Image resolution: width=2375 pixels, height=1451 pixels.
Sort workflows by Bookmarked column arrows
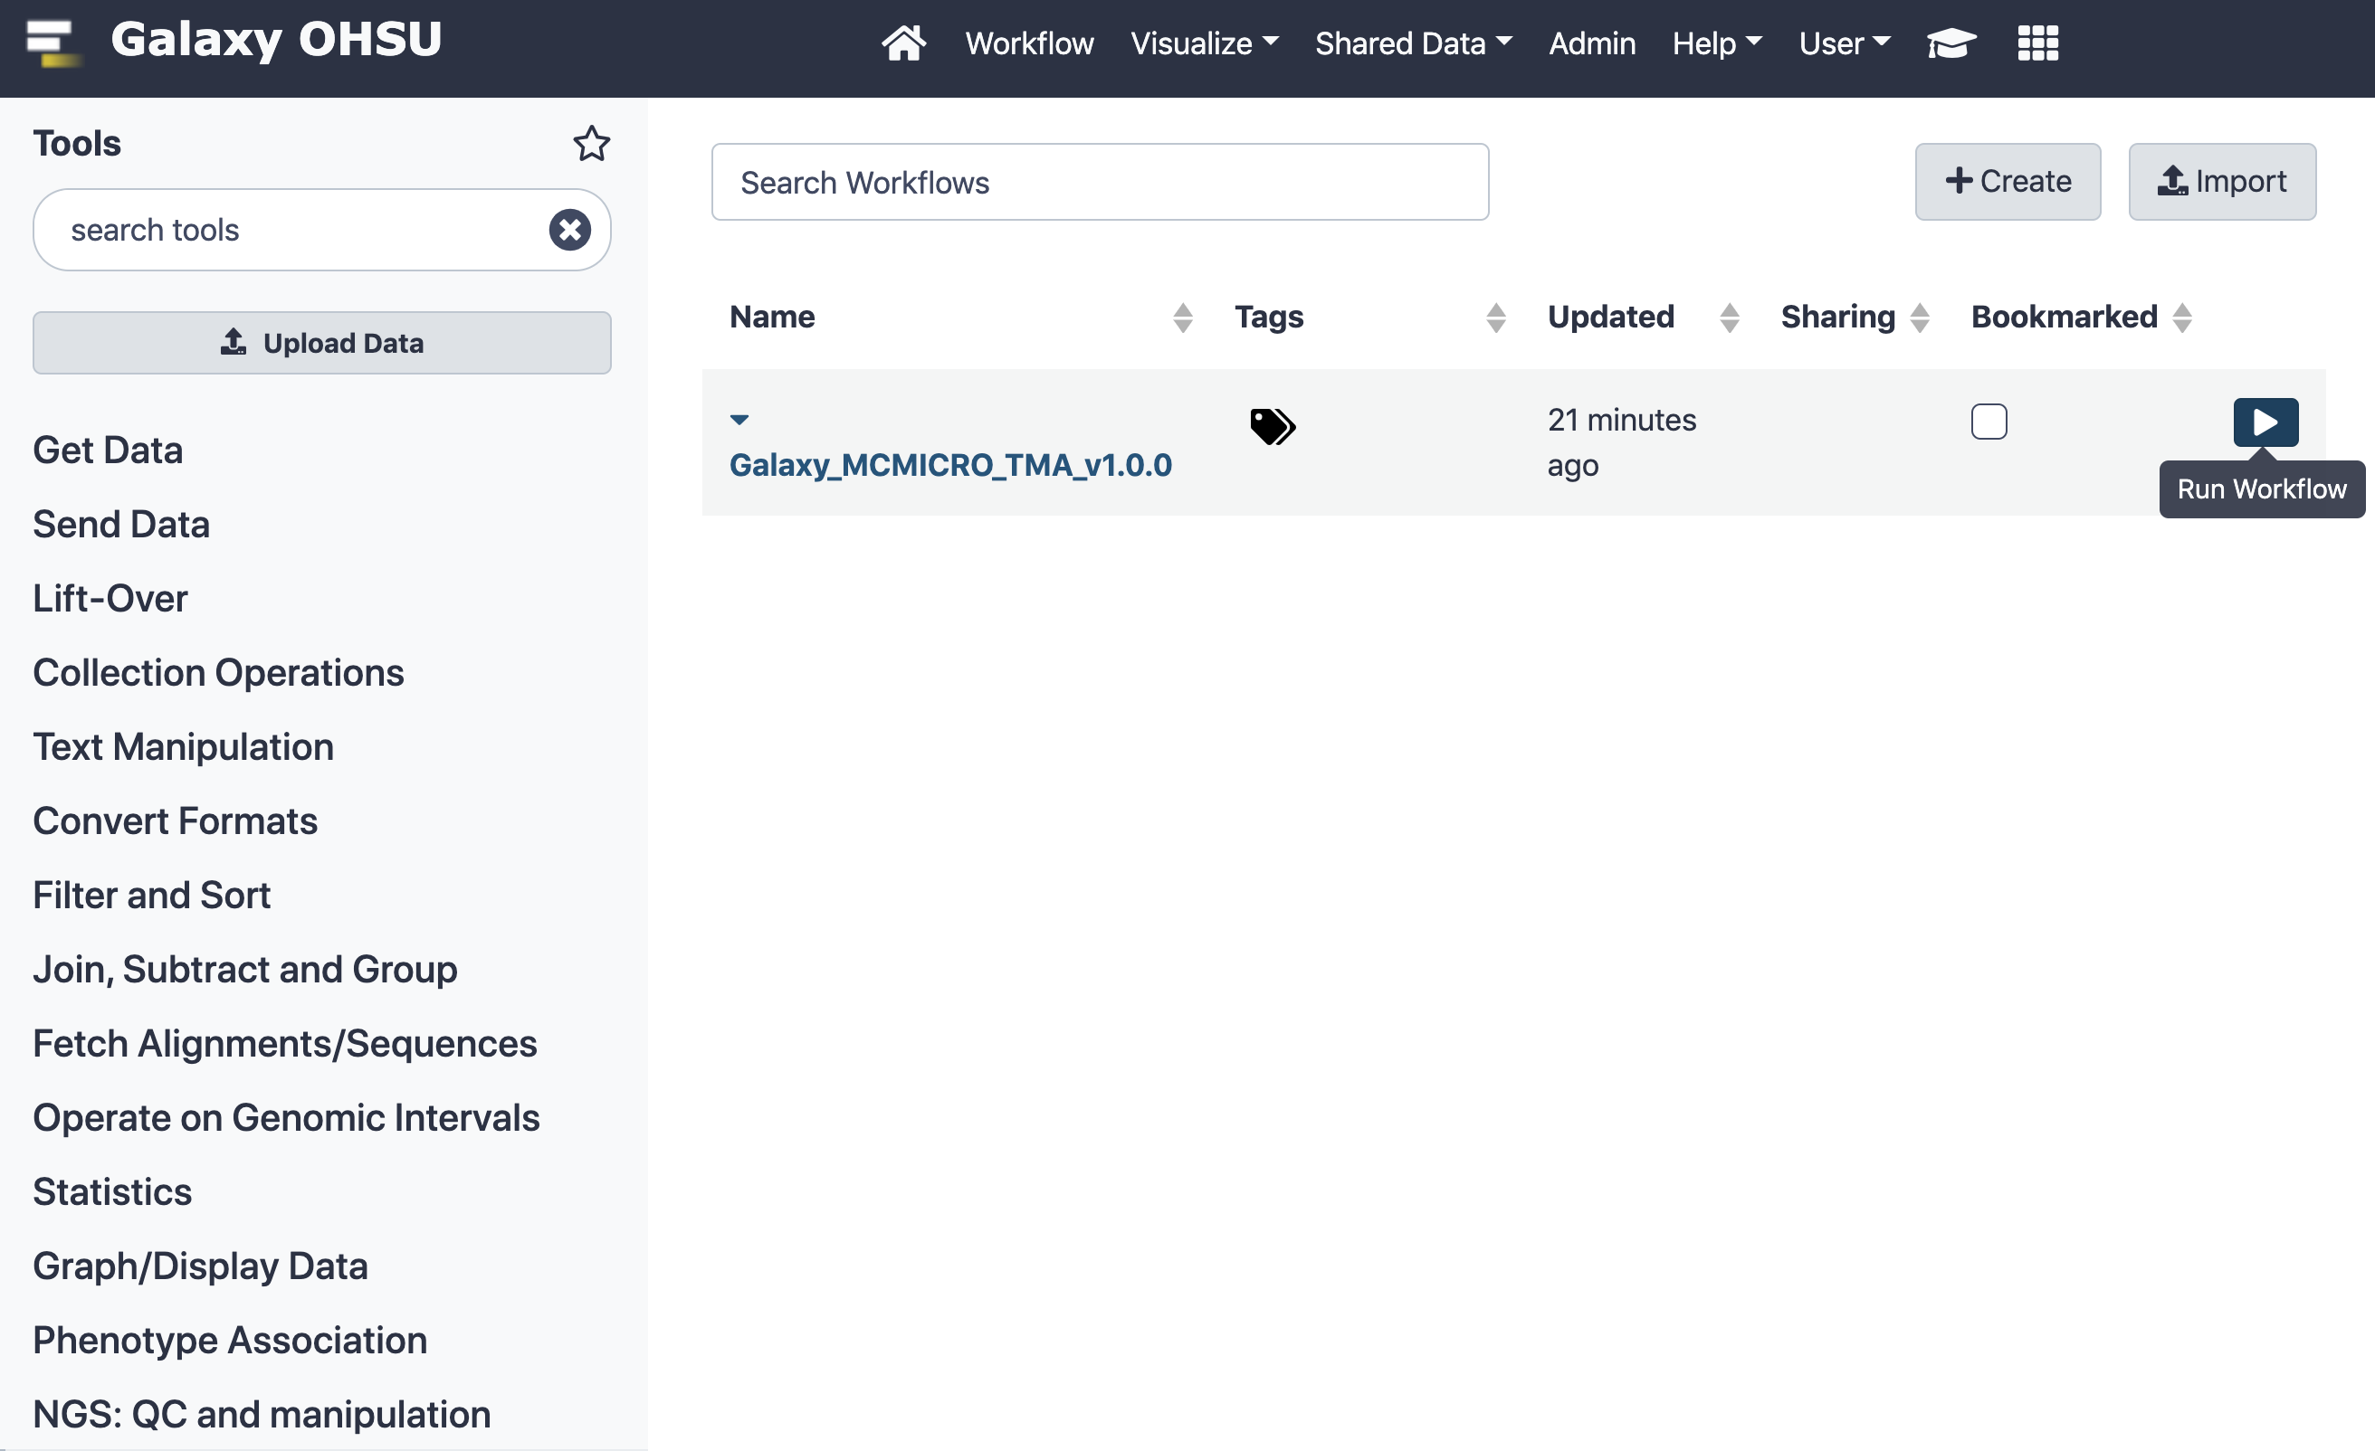pyautogui.click(x=2182, y=318)
